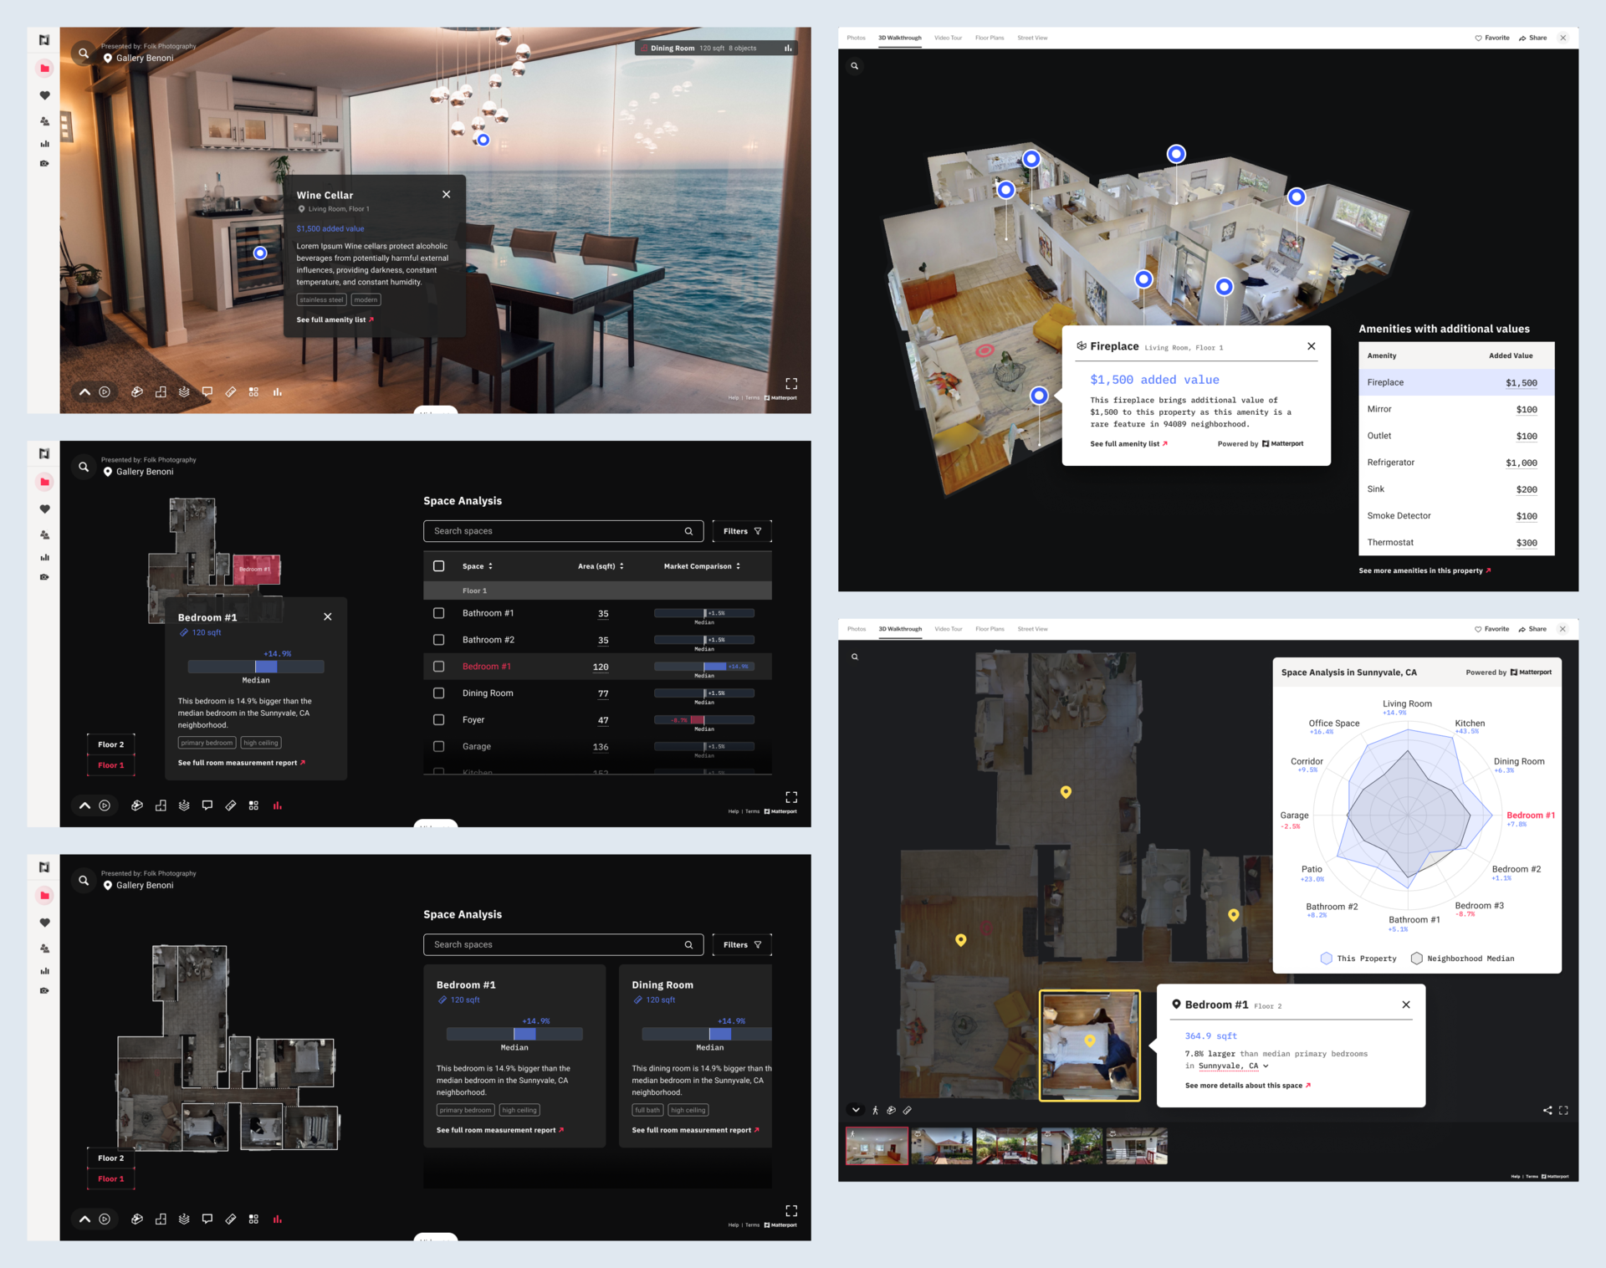Click floor plan icon in ocean dining room toolbar
The image size is (1606, 1268).
click(161, 391)
